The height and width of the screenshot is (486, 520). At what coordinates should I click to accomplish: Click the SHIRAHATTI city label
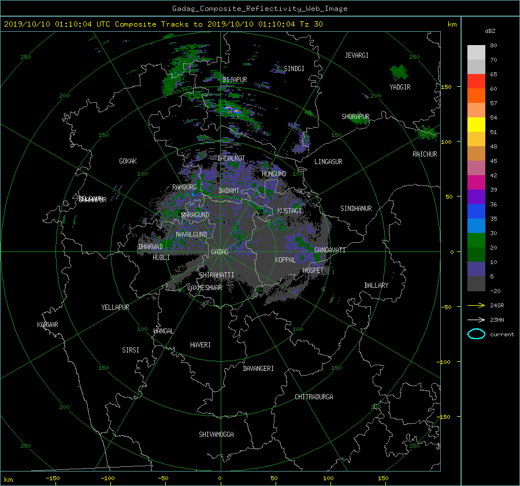pyautogui.click(x=217, y=275)
